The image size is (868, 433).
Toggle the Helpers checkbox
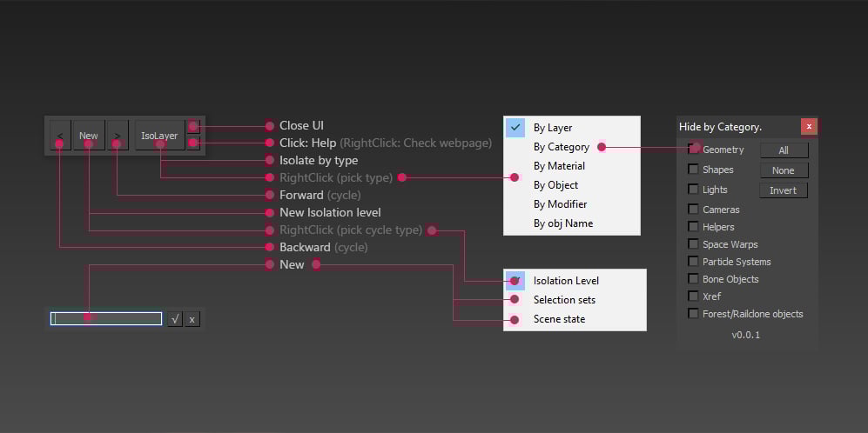(x=693, y=227)
